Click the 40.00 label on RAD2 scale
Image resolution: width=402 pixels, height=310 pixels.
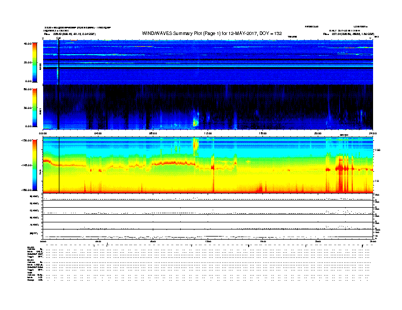tap(27, 44)
